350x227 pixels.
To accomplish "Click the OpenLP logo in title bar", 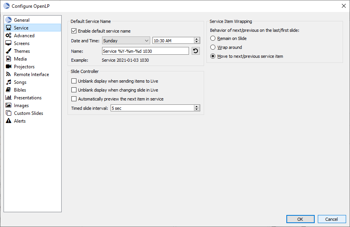I will click(x=7, y=6).
